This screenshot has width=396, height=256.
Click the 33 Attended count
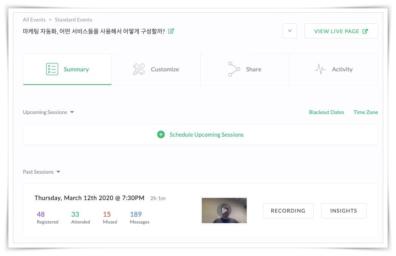[80, 217]
